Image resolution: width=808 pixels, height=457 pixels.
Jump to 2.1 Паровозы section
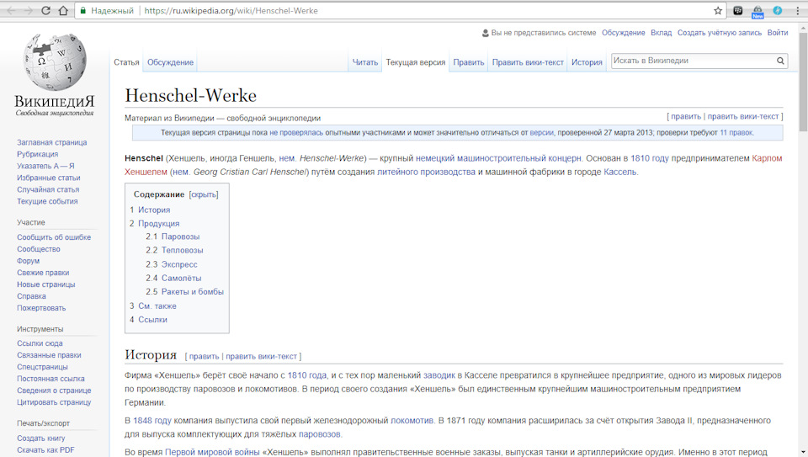180,236
